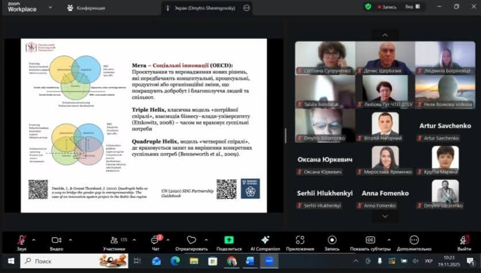Viewport: 481px width, 273px height.
Task: Toggle Показать субтитры captions
Action: point(371,240)
